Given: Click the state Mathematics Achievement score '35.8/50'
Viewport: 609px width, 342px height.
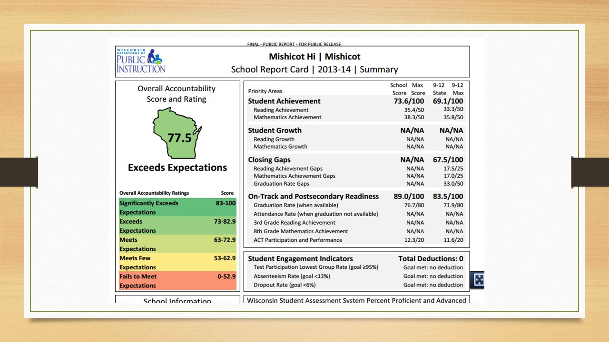Looking at the screenshot, I should click(x=453, y=117).
